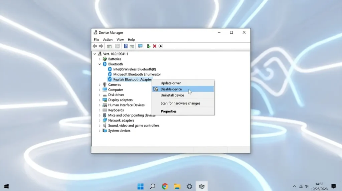Click the Cameras webcam icon
342x191 pixels.
(x=105, y=84)
